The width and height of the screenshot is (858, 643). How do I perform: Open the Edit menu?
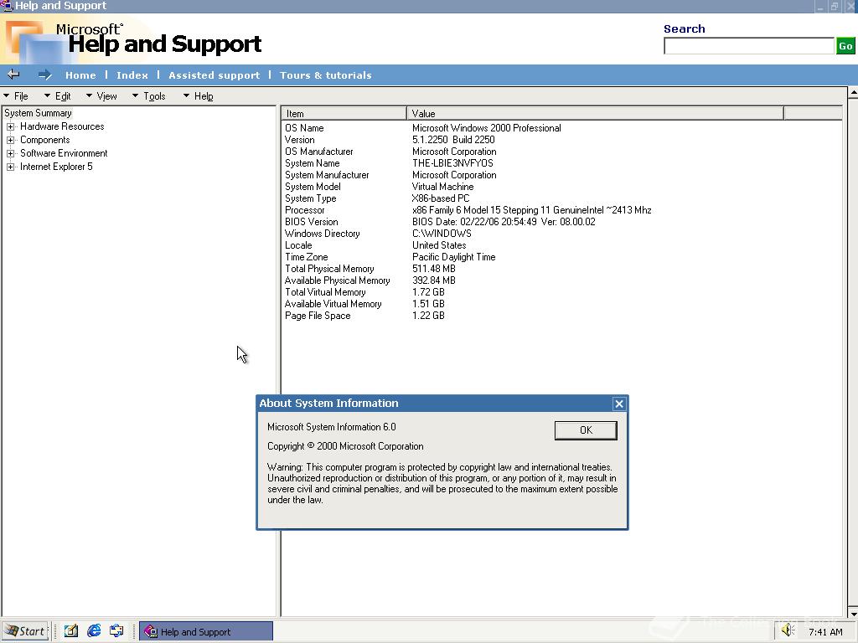pyautogui.click(x=58, y=96)
